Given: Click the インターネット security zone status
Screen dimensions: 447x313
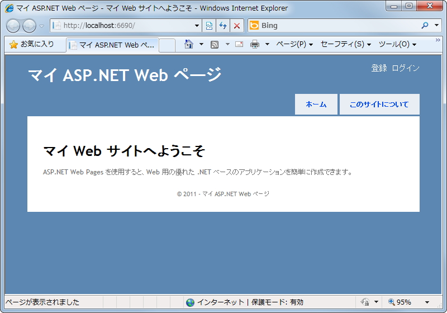Looking at the screenshot, I should (x=245, y=302).
